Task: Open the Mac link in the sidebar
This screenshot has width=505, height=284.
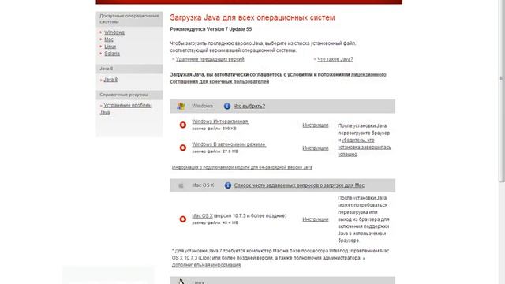Action: point(109,39)
